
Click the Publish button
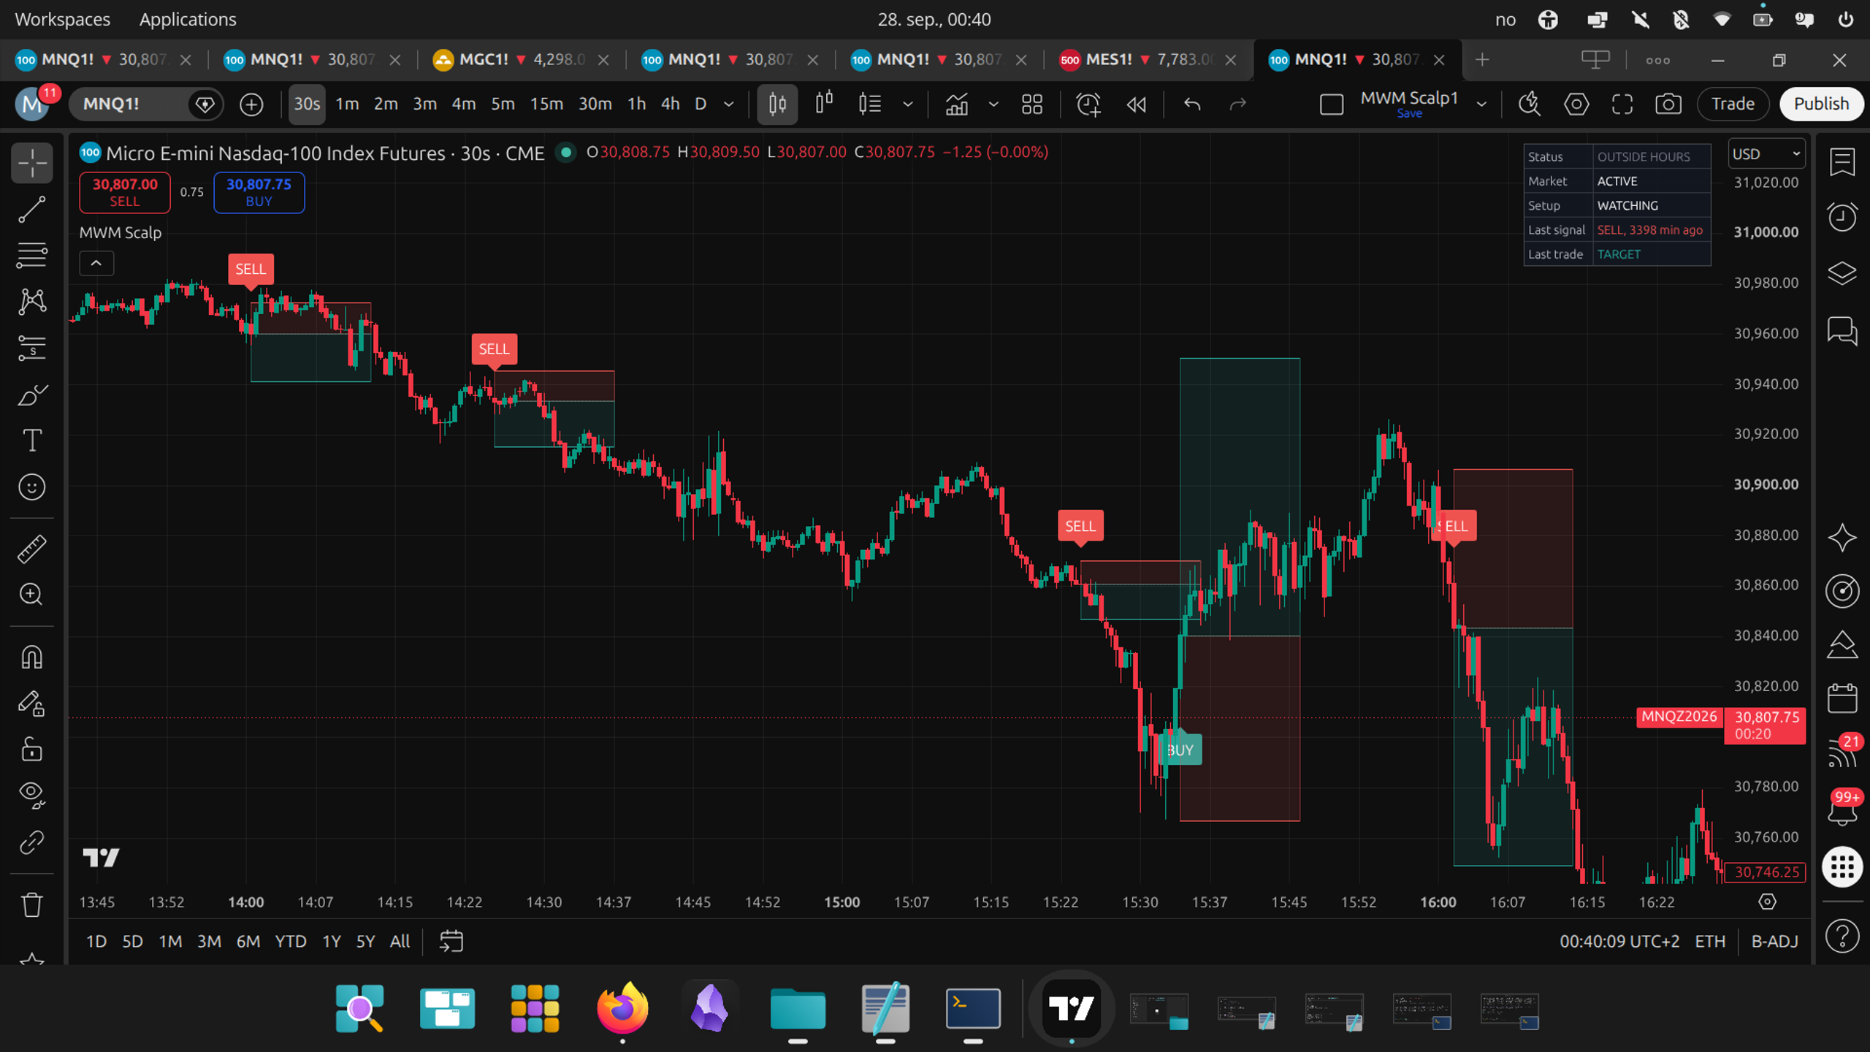click(1821, 104)
